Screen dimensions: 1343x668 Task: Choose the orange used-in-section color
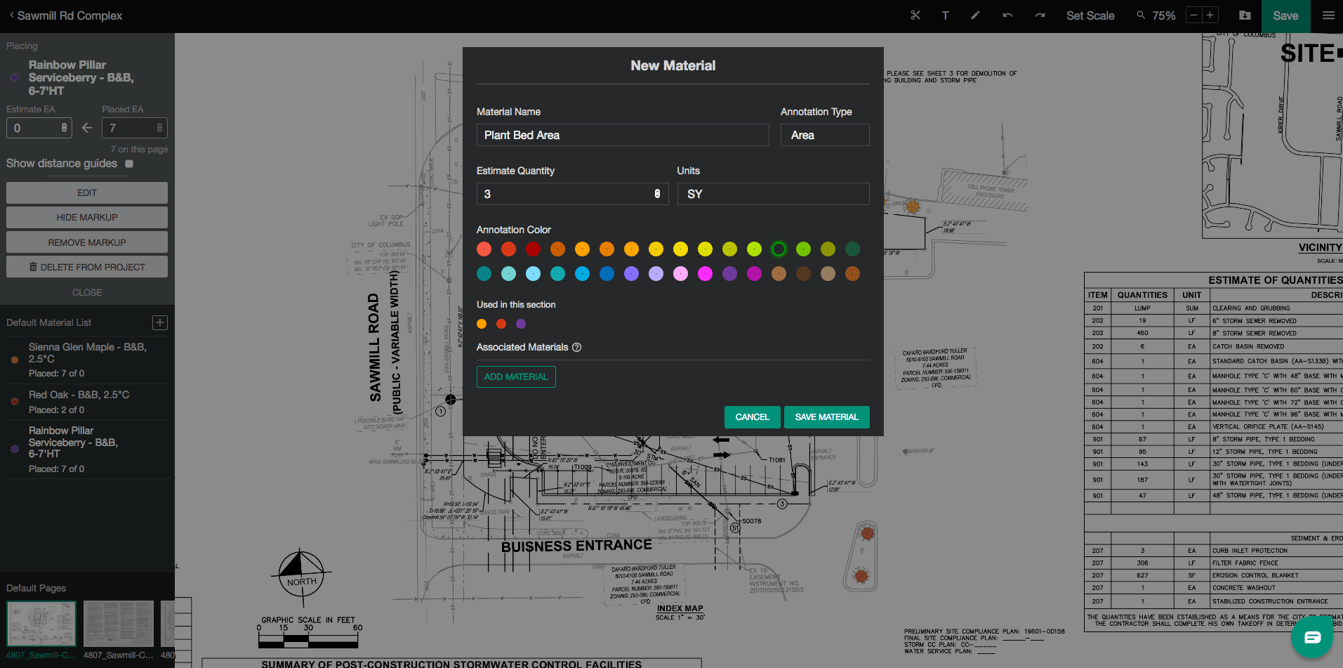[482, 324]
